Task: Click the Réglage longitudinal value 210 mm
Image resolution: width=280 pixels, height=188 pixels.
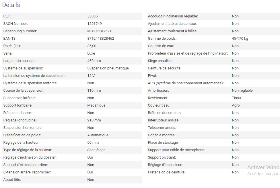Action: click(x=94, y=120)
